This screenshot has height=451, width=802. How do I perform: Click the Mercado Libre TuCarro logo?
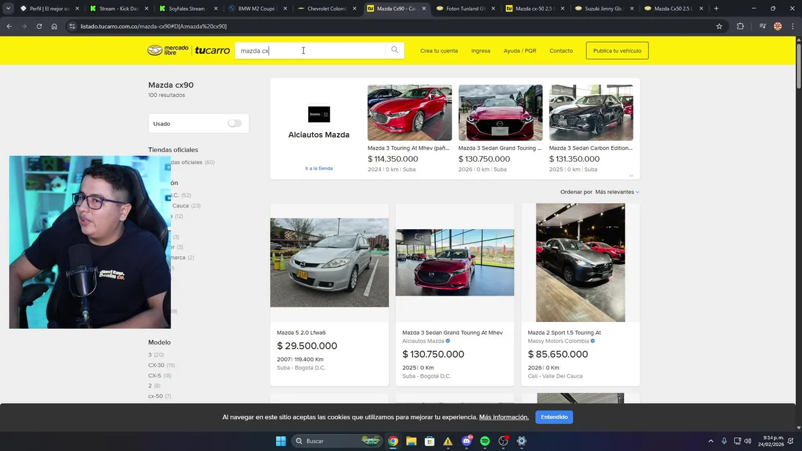tap(189, 51)
